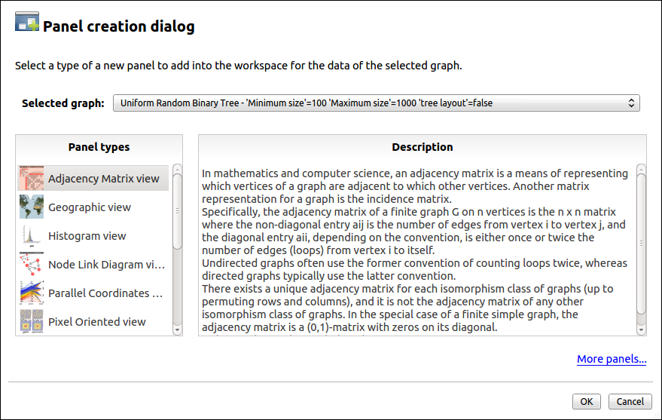
Task: Pick Parallel Coordinates view entry
Action: click(x=105, y=293)
